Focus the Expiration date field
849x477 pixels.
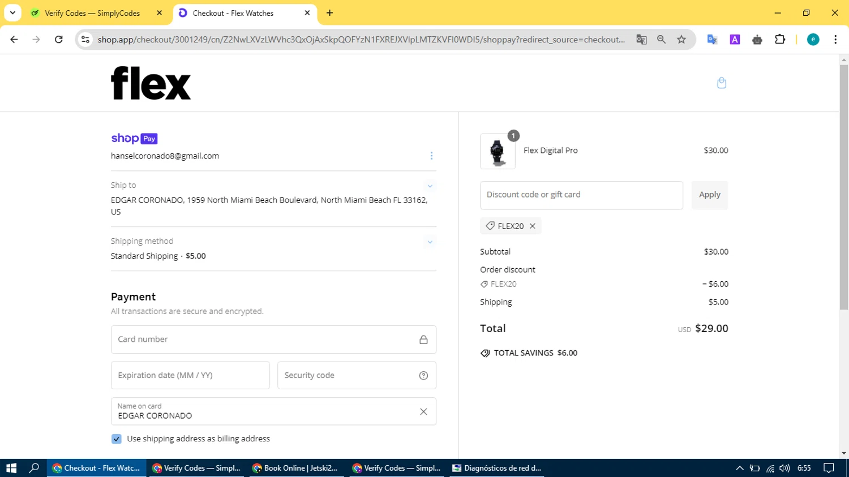[x=190, y=375]
